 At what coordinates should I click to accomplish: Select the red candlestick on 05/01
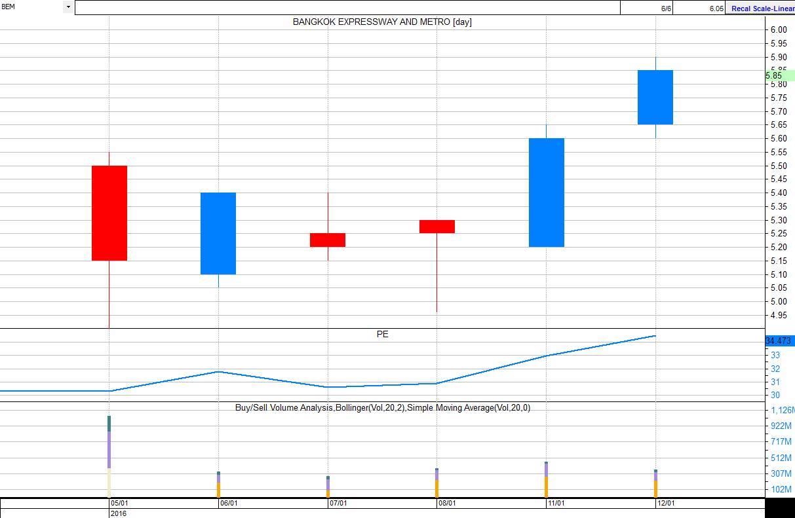tap(109, 213)
